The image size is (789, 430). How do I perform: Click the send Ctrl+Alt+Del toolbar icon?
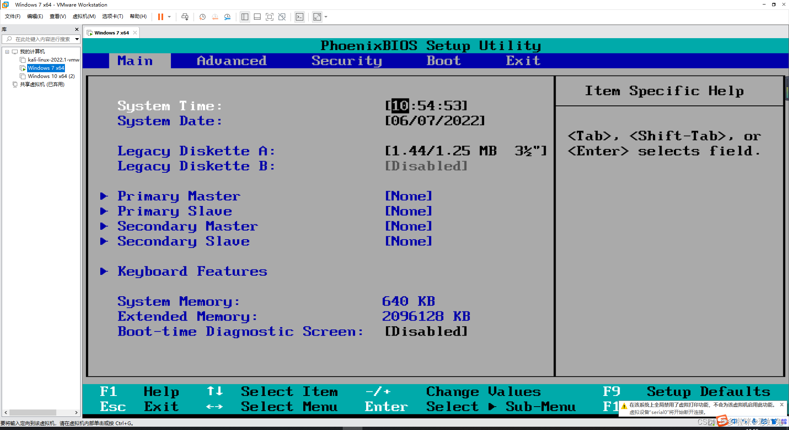pos(185,17)
